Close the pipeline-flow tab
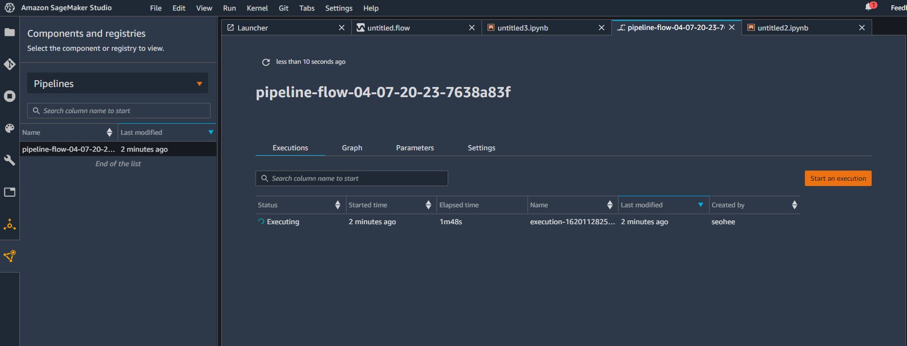The image size is (907, 346). 732,28
